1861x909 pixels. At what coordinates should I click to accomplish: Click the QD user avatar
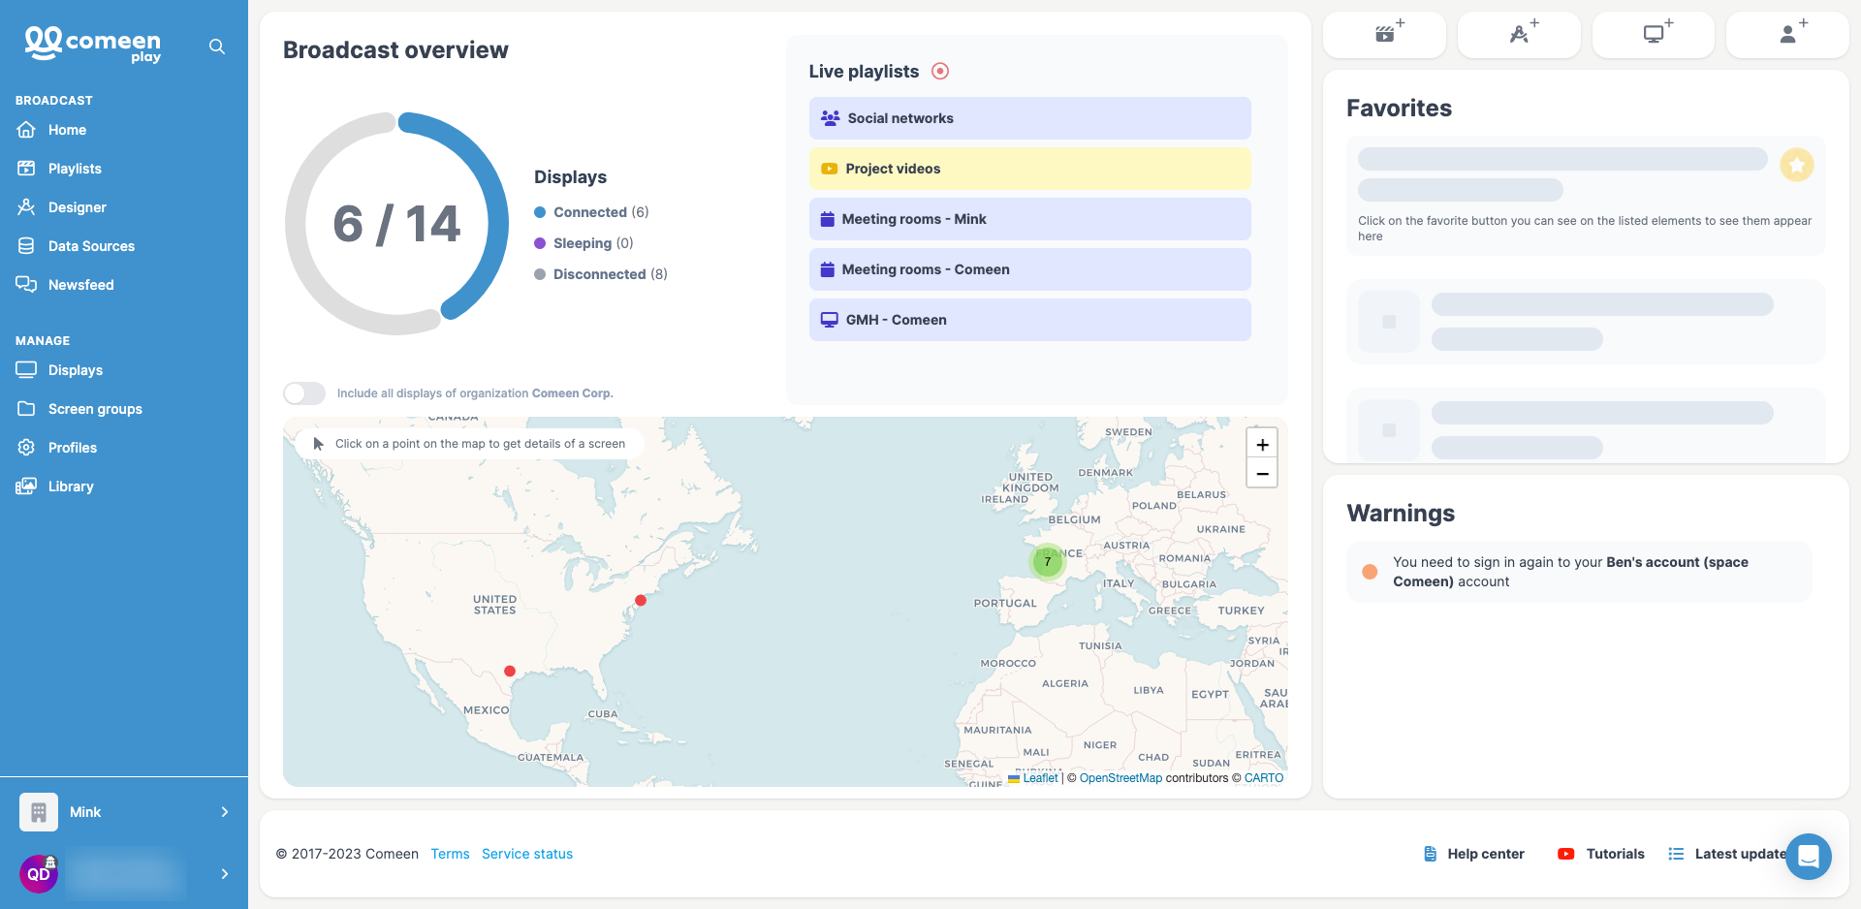click(39, 874)
